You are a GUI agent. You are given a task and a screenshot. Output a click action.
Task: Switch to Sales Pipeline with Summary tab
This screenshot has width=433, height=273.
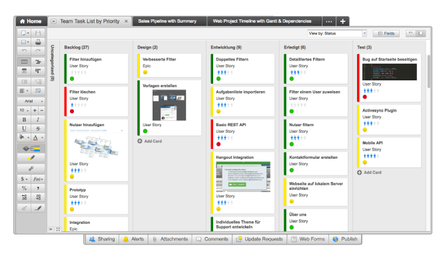point(167,21)
